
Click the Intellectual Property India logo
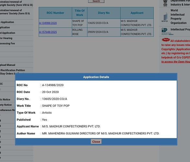(x=167, y=31)
